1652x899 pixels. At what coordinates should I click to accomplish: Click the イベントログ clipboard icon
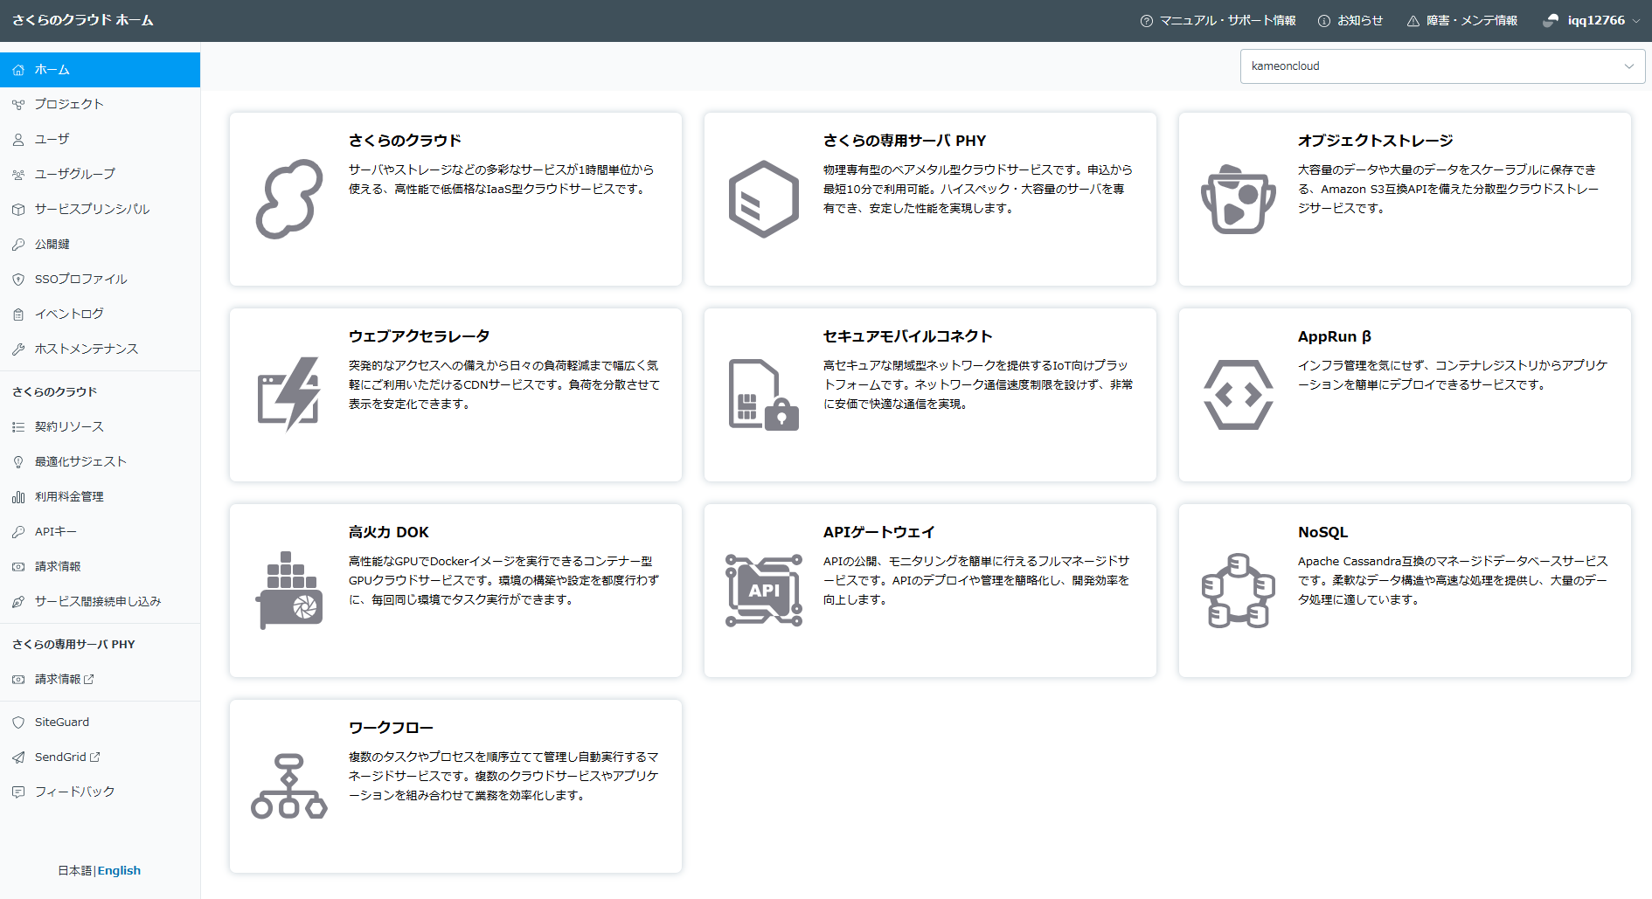[18, 315]
